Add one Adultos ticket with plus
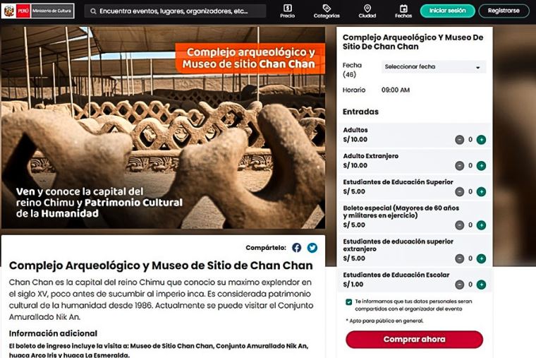 pos(481,140)
